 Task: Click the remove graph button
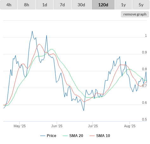click(135, 14)
